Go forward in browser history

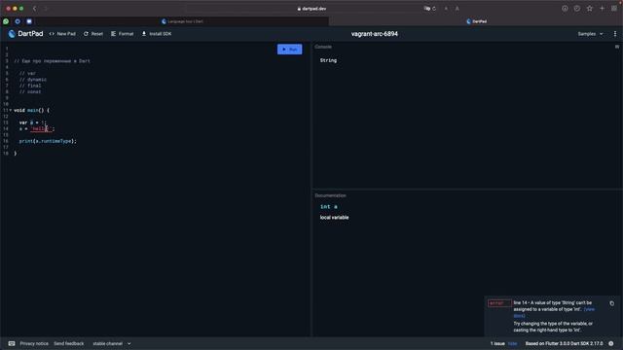46,9
